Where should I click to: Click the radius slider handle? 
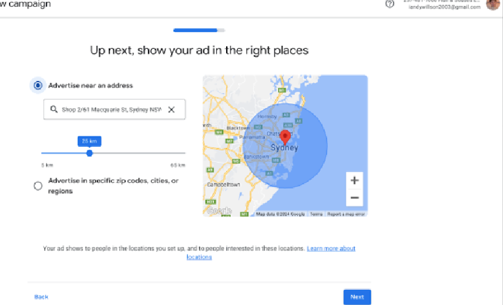(89, 153)
